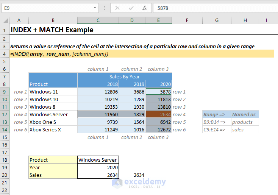The image size is (278, 195).
Task: Select column F header
Action: coord(187,20)
